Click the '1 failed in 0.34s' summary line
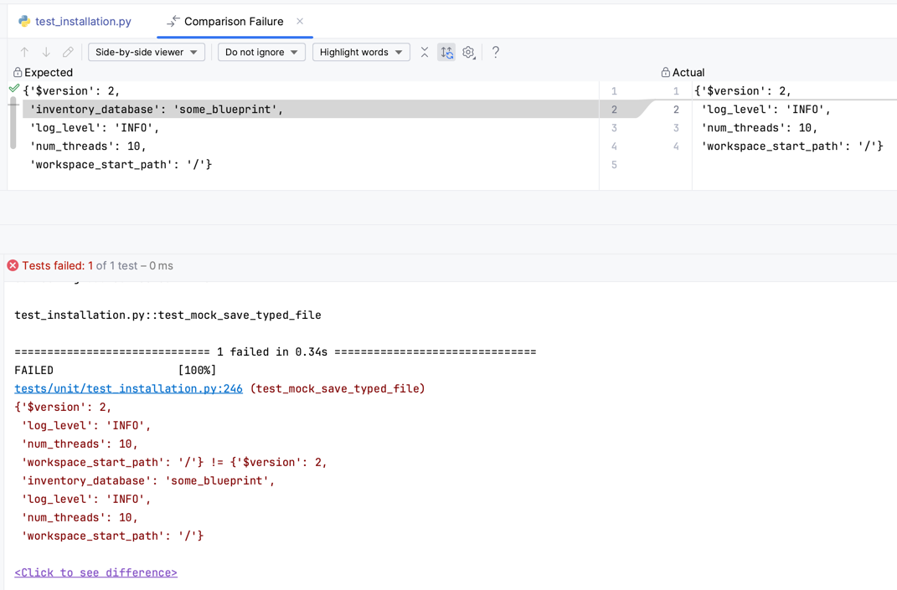 click(276, 351)
